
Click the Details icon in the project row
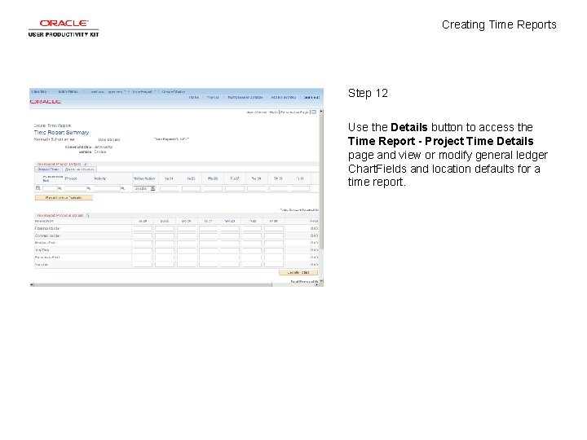(x=38, y=188)
